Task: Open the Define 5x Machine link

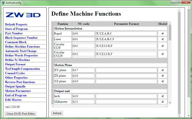Action: pos(18,60)
